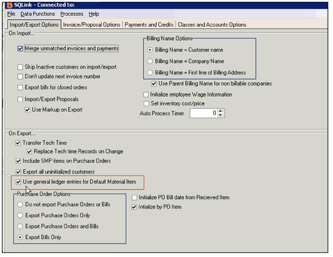The width and height of the screenshot is (333, 257).
Task: Enable Skip Inactive customers on import/export
Action: [20, 67]
